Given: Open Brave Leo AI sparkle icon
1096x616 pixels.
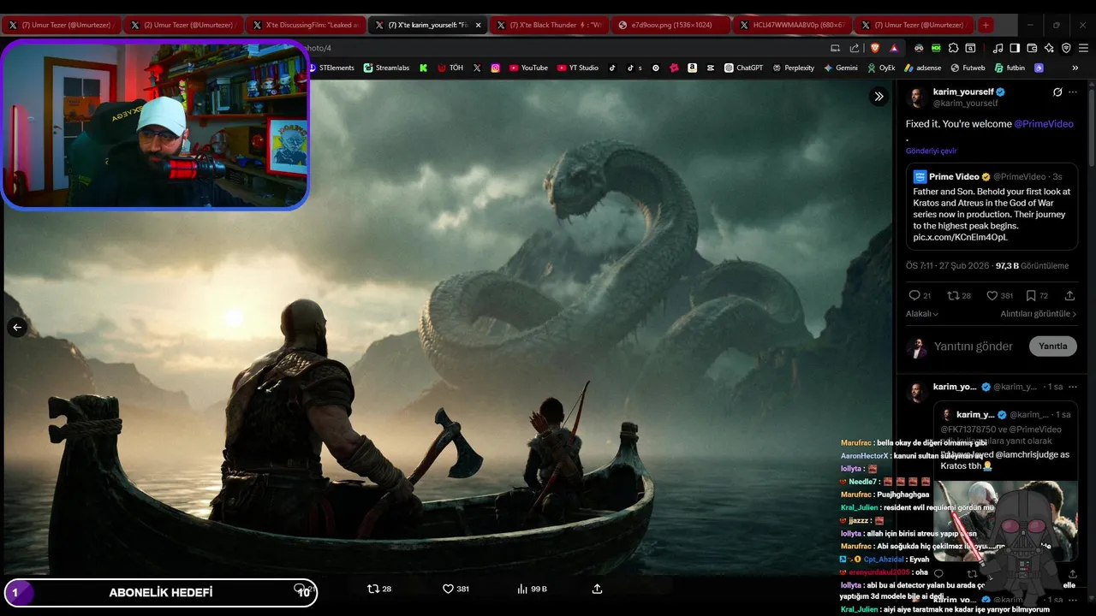Looking at the screenshot, I should tap(1049, 48).
